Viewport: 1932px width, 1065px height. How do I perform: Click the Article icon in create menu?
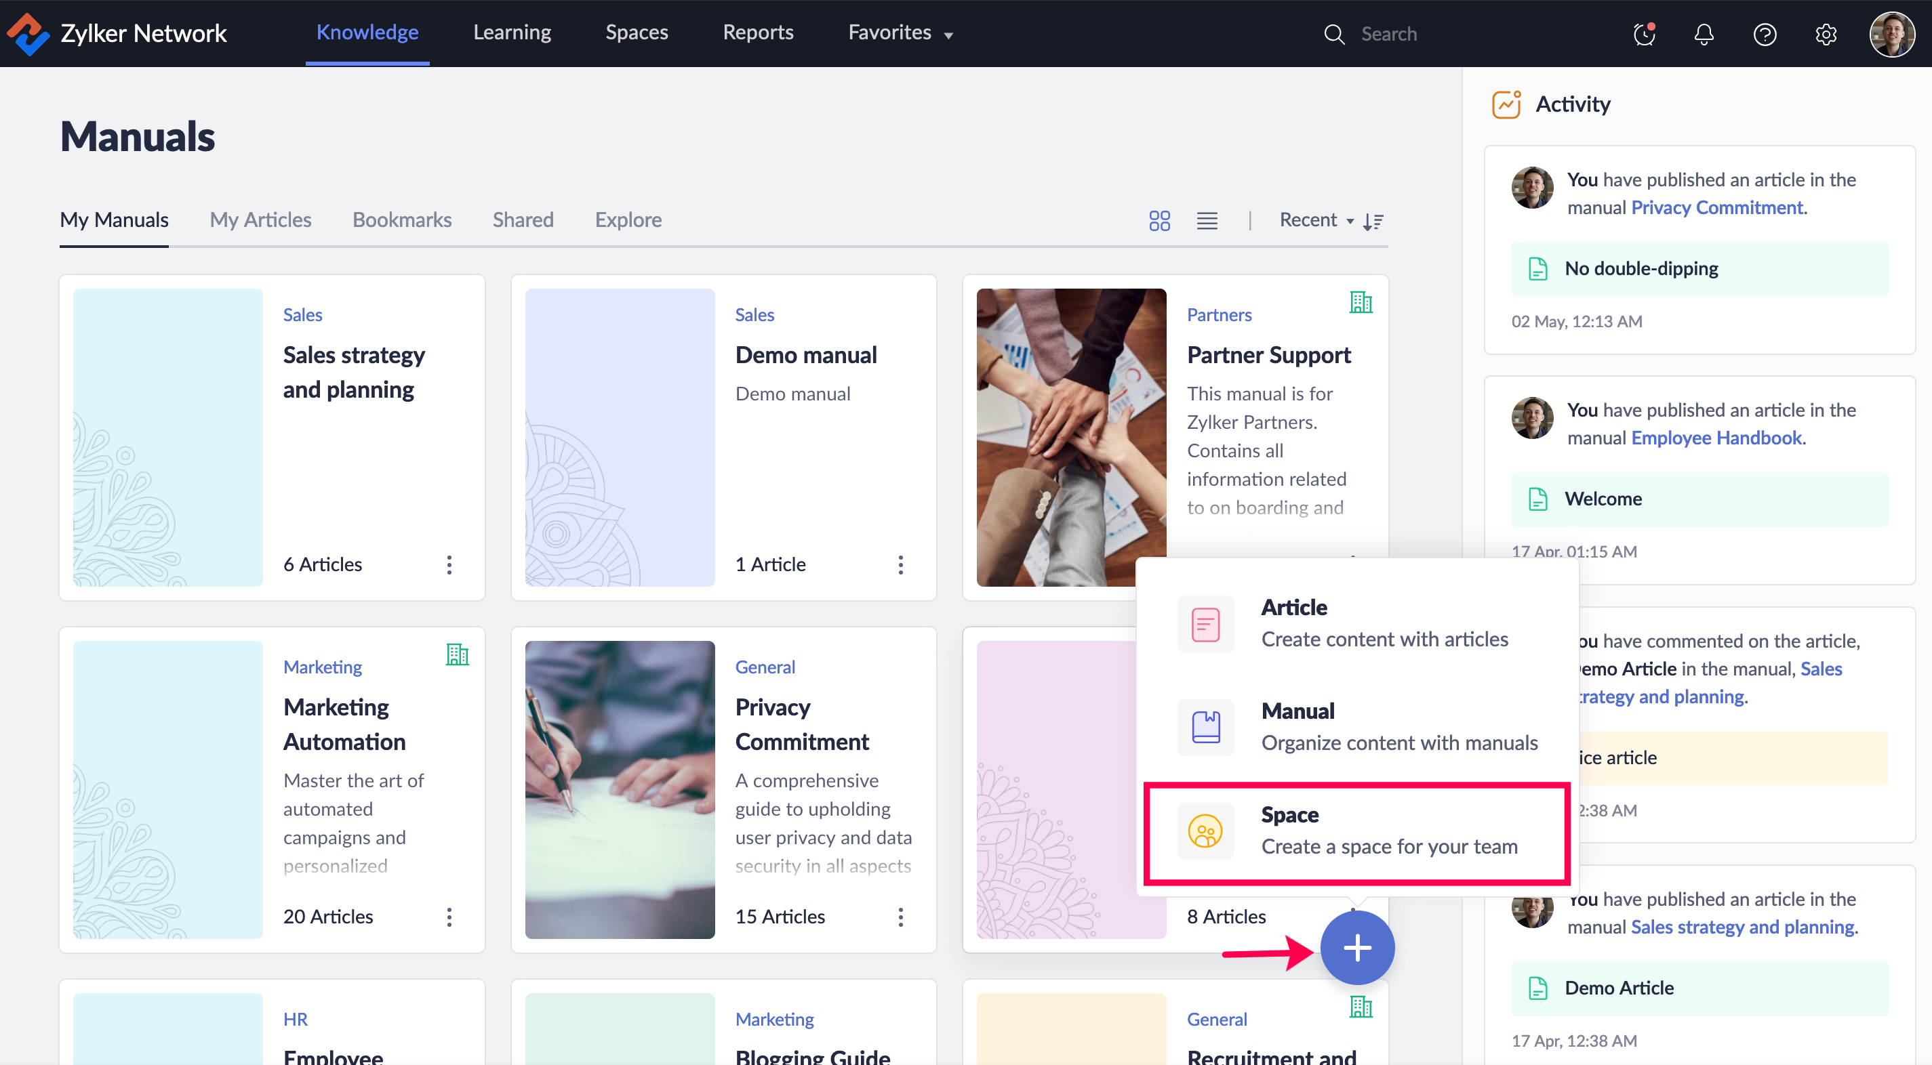click(1205, 623)
